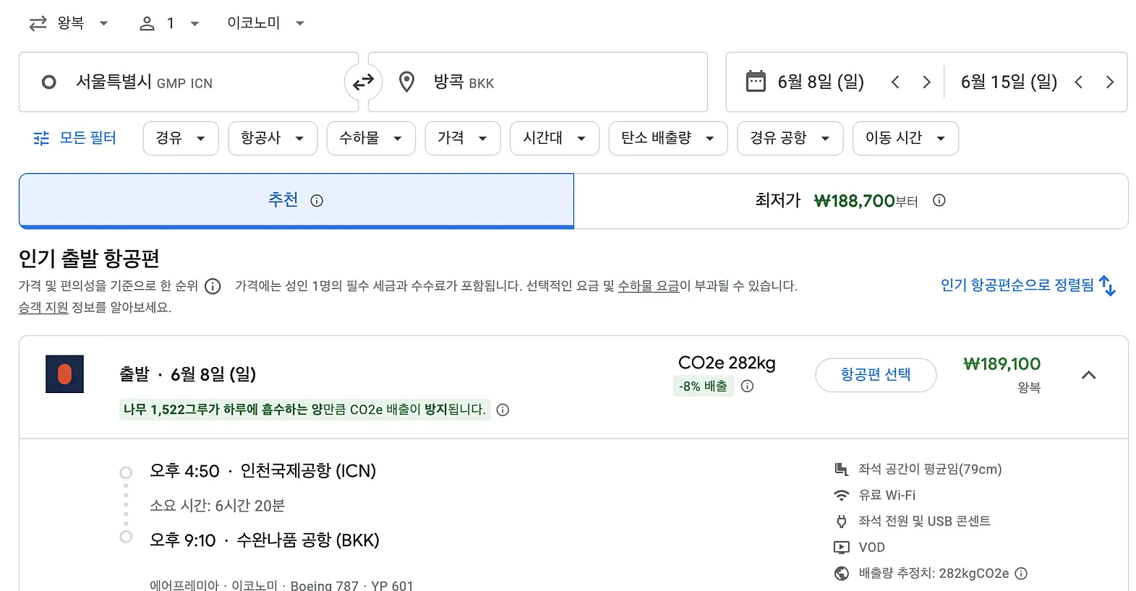This screenshot has width=1136, height=591.
Task: Click the Air Premia airline logo
Action: pyautogui.click(x=64, y=374)
